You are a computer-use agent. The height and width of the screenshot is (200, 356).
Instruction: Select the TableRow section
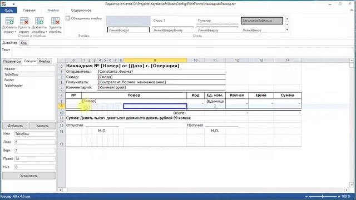click(x=28, y=74)
